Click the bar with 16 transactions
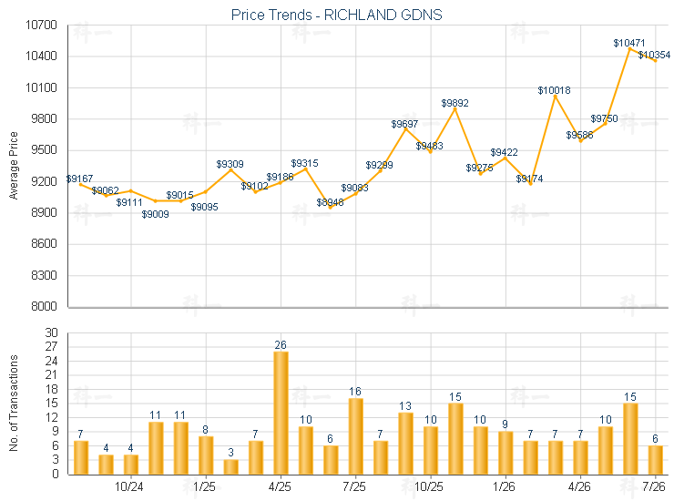Screen dimensions: 674x501 pyautogui.click(x=355, y=436)
